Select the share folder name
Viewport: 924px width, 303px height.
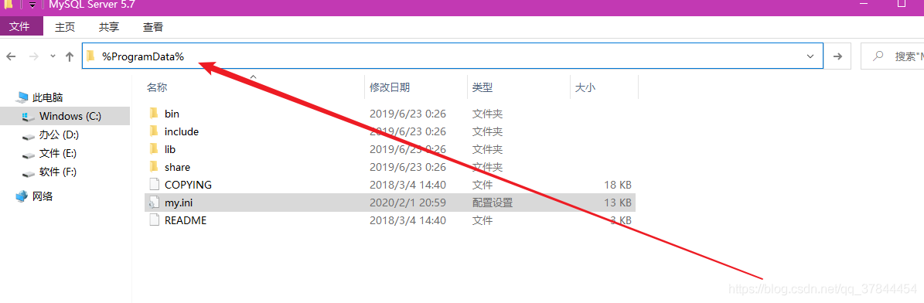[x=177, y=167]
